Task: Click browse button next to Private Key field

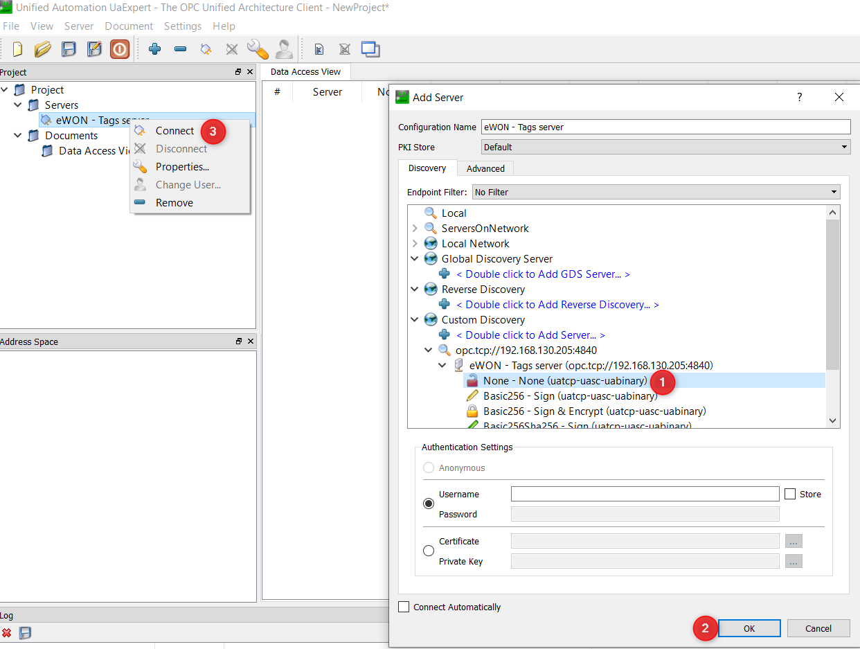Action: [794, 562]
